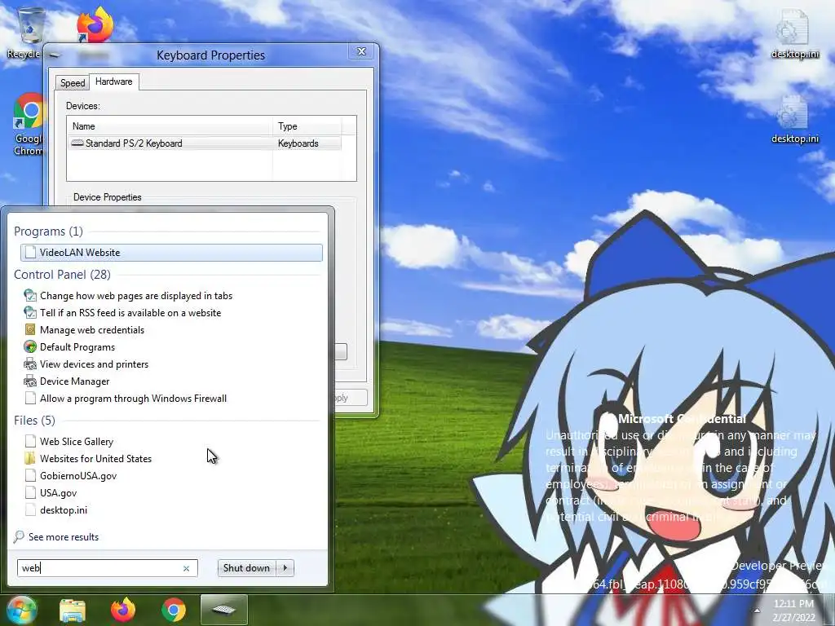Click the Device Manager icon
This screenshot has width=835, height=626.
point(30,381)
